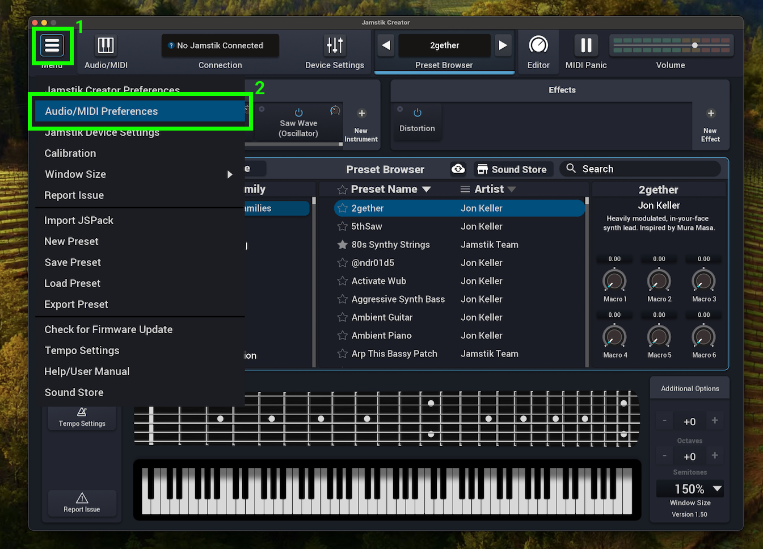This screenshot has height=549, width=763.
Task: Favorite Ambient Guitar preset star
Action: click(x=343, y=317)
